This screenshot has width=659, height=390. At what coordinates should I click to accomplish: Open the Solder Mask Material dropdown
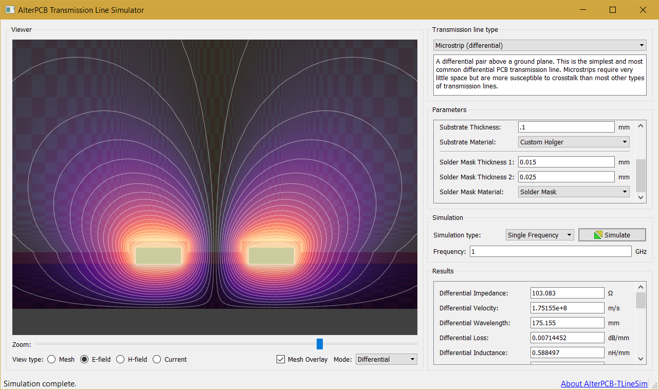(x=574, y=192)
